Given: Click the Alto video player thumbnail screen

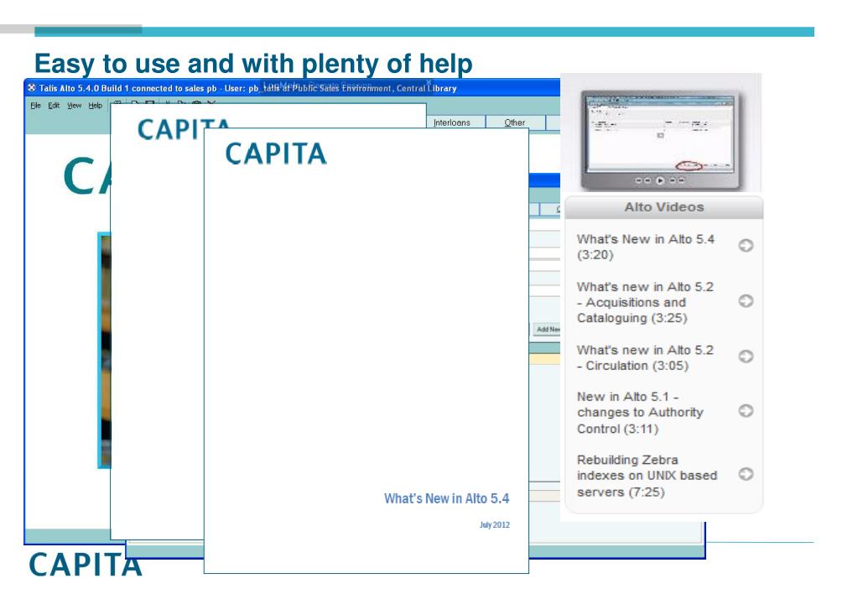Looking at the screenshot, I should [660, 133].
